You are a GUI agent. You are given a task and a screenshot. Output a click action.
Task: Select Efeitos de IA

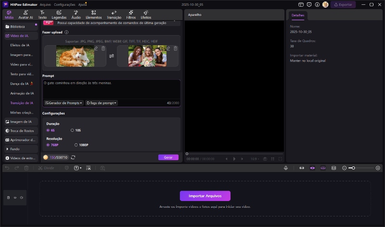pos(20,45)
